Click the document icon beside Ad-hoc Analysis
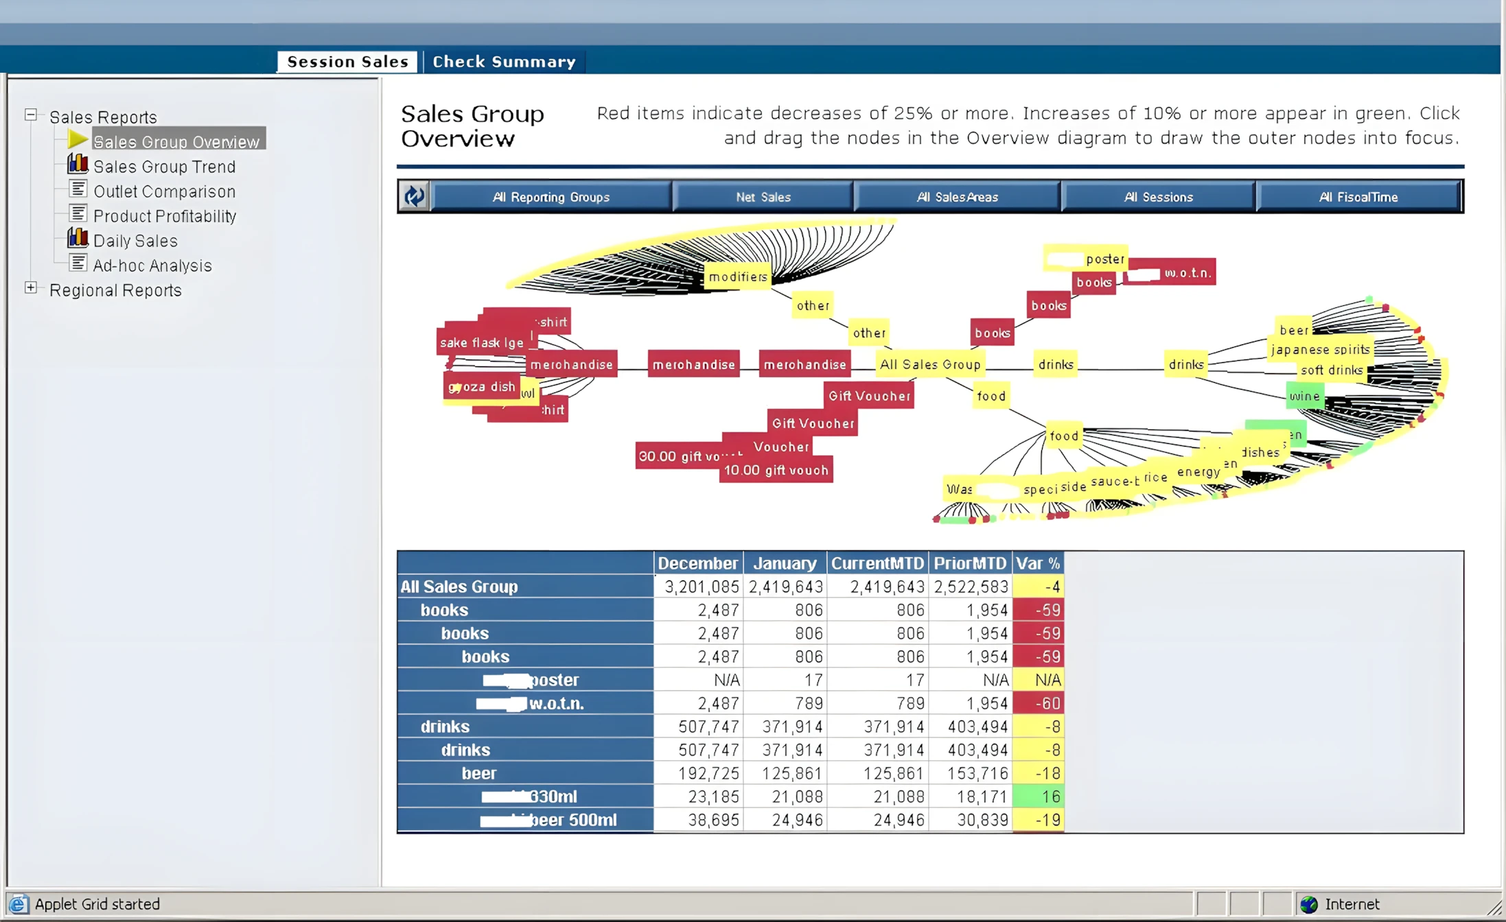The width and height of the screenshot is (1506, 922). (78, 263)
